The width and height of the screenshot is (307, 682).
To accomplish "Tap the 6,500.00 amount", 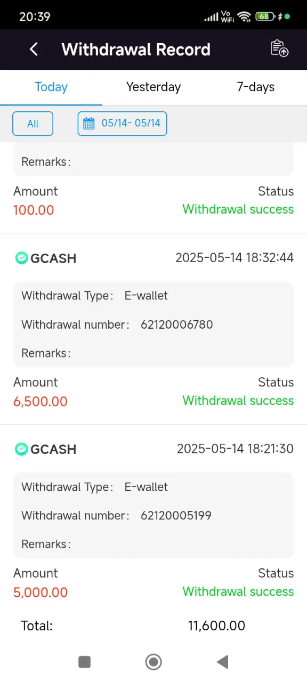I will point(41,401).
